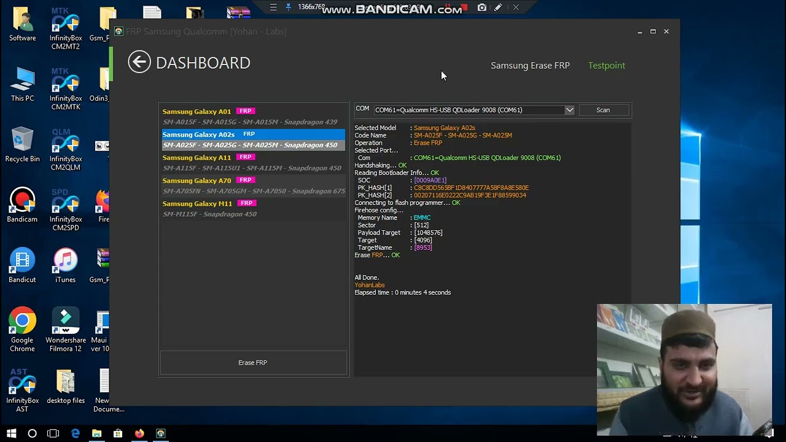Click the webcam overlay video thumbnail
Viewport: 786px width, 442px height.
pyautogui.click(x=684, y=370)
